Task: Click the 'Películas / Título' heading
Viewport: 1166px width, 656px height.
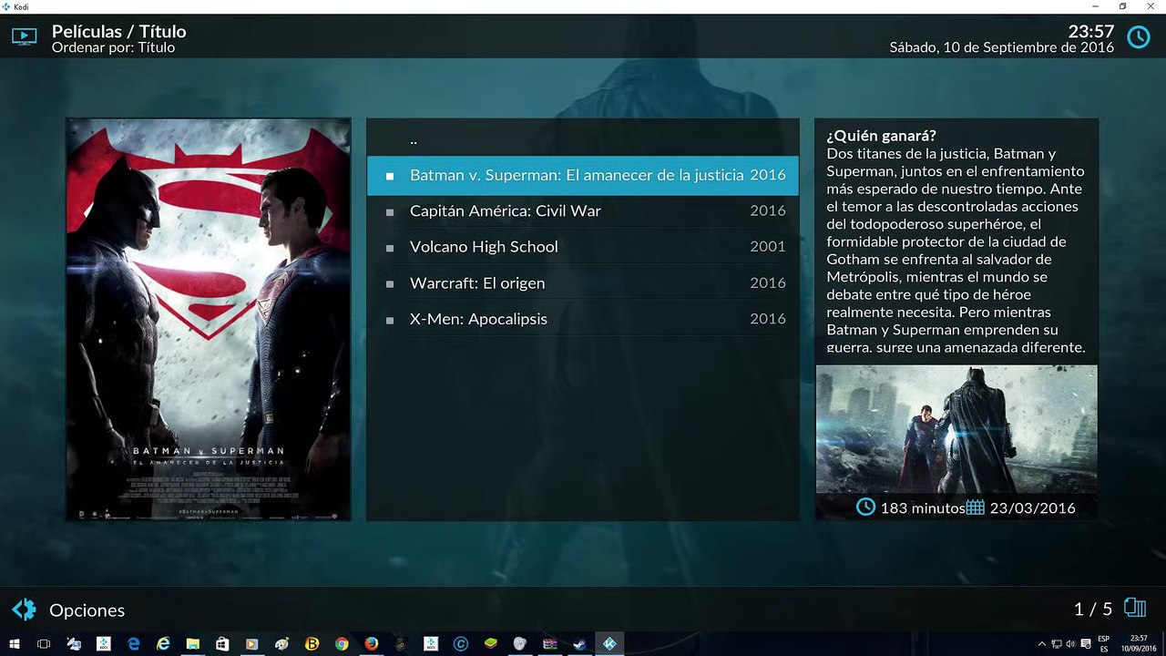Action: click(x=118, y=31)
